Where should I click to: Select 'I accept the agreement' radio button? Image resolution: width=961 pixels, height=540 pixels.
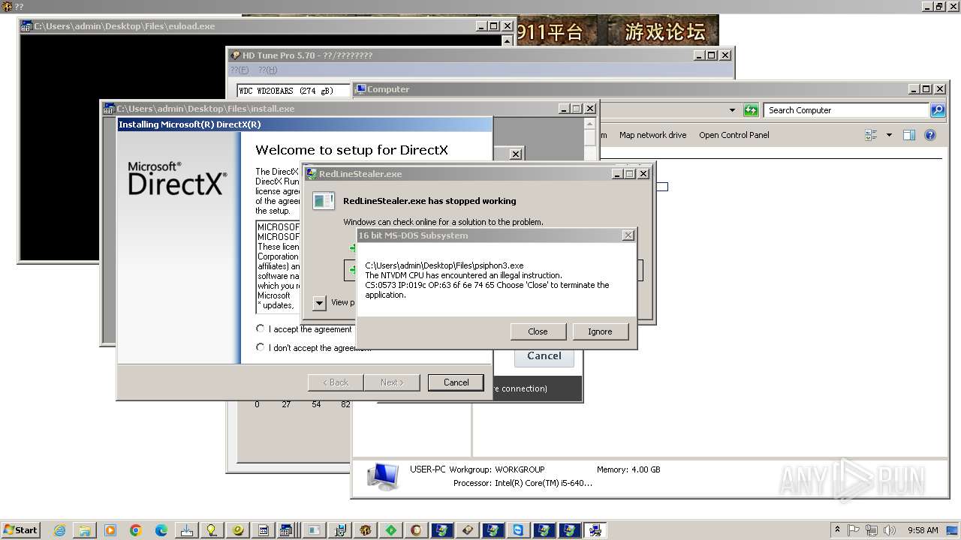[261, 328]
